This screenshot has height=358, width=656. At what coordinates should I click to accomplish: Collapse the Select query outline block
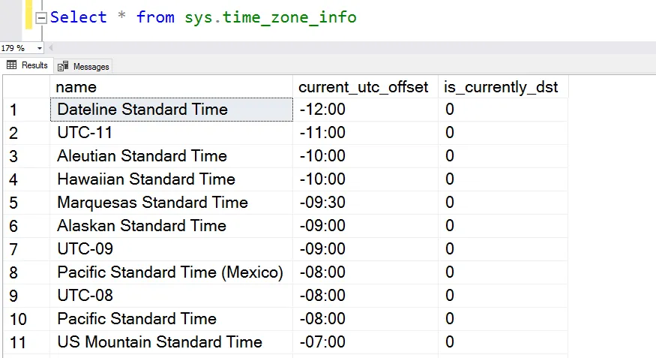(x=41, y=18)
